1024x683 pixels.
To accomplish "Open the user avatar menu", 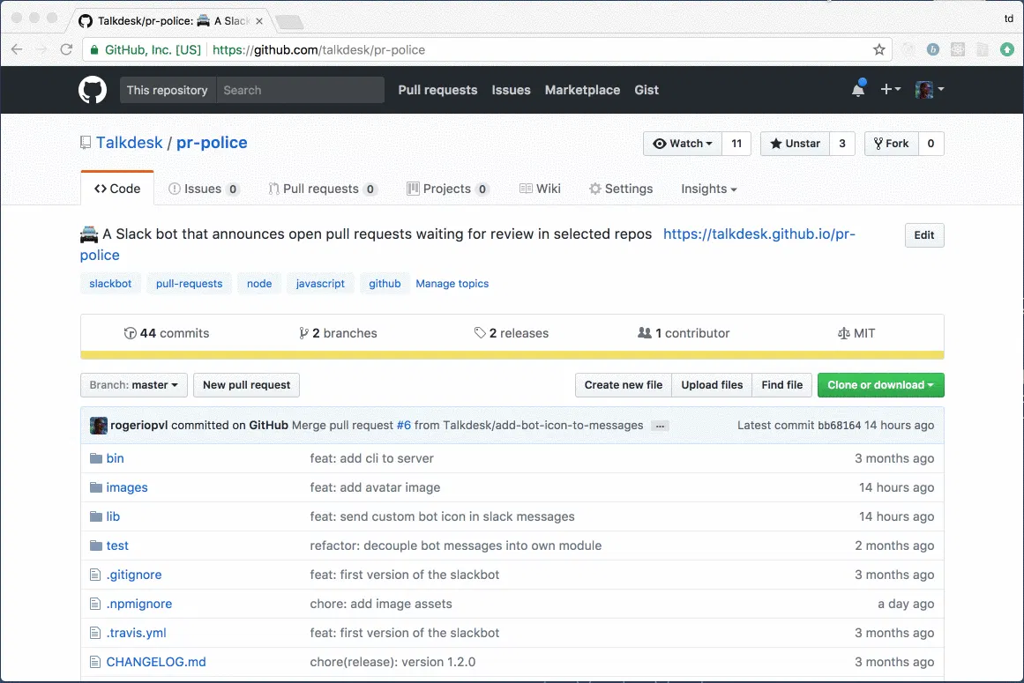I will tap(930, 89).
